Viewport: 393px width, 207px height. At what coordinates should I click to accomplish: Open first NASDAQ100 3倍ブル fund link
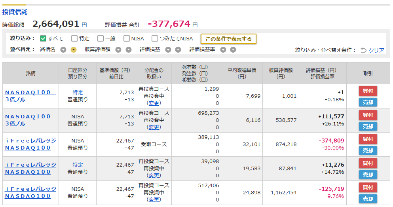[x=30, y=96]
